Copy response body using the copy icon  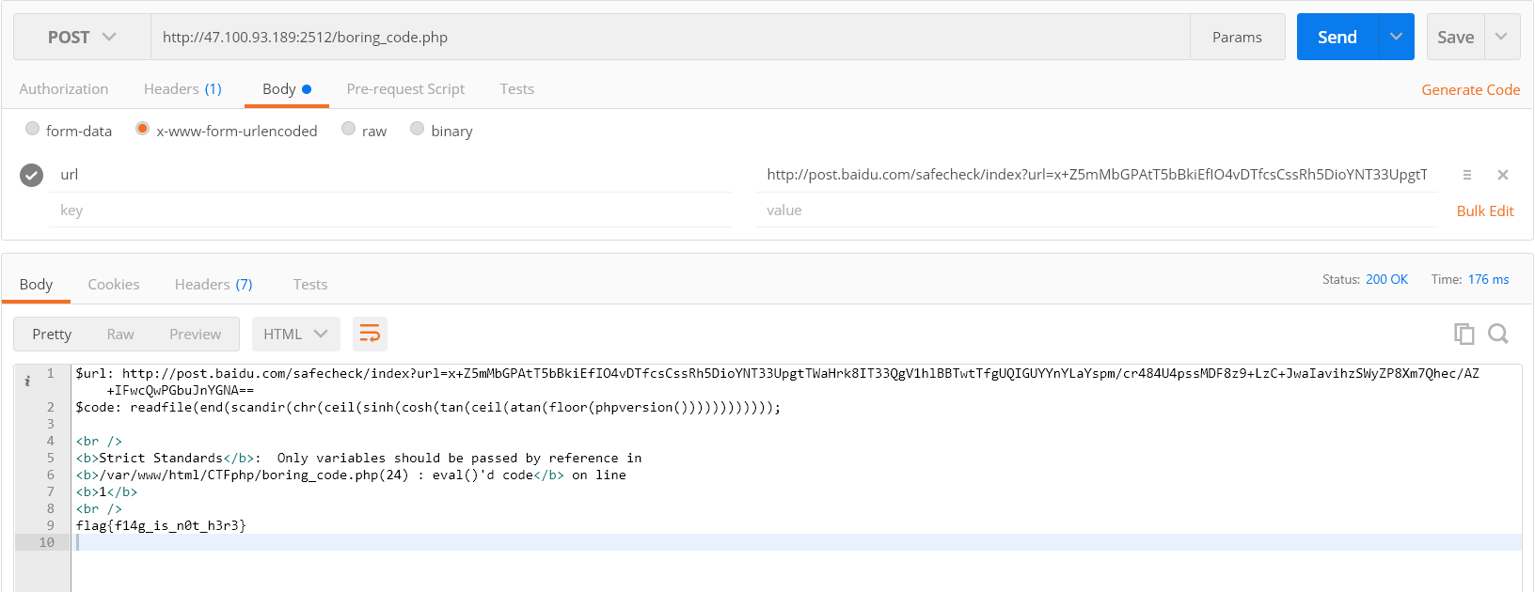(x=1464, y=334)
